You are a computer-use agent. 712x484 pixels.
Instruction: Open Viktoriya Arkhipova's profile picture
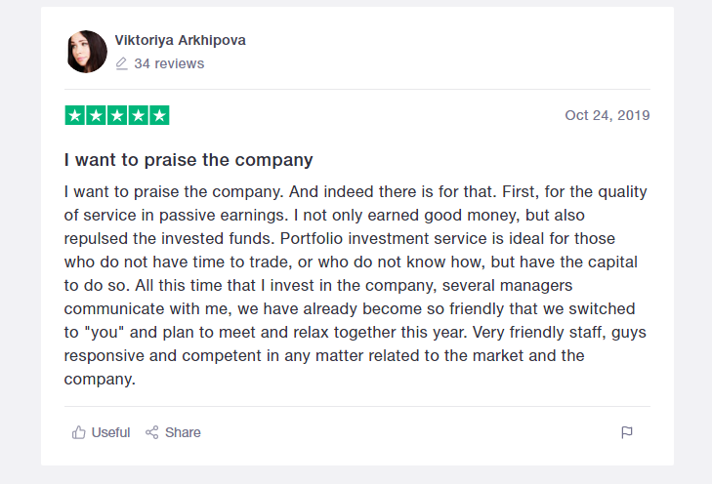tap(86, 52)
